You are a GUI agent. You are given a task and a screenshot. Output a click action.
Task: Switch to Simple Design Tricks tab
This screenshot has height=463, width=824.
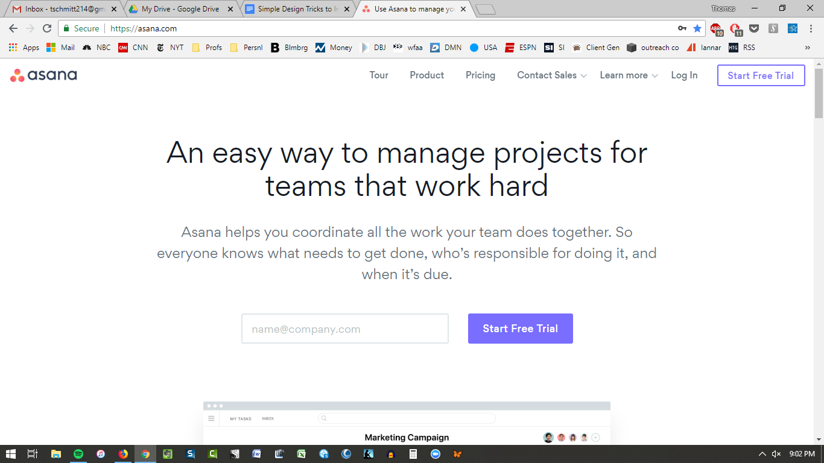point(297,9)
